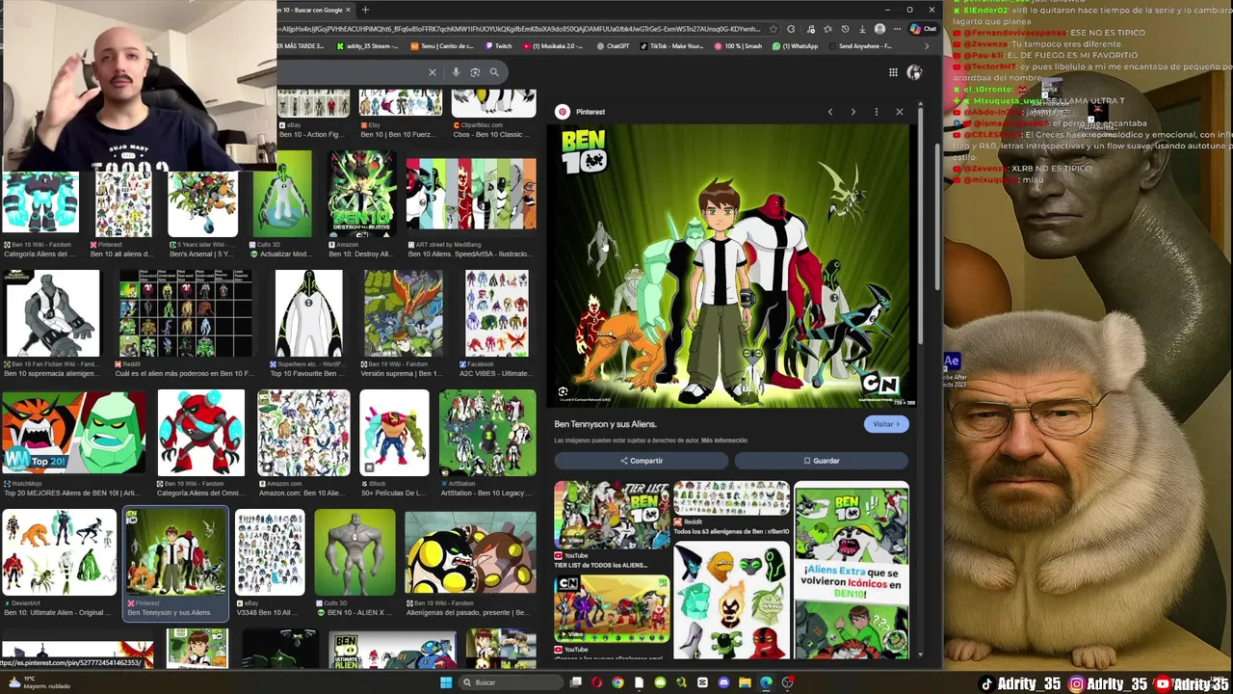Open the browser three-dot settings menu
The height and width of the screenshot is (694, 1233).
pyautogui.click(x=897, y=29)
